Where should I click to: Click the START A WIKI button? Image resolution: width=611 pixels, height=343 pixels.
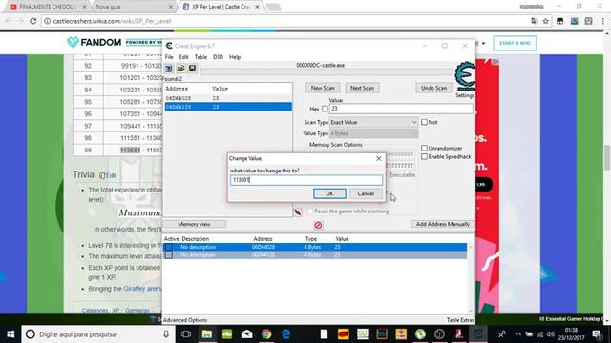coord(515,43)
